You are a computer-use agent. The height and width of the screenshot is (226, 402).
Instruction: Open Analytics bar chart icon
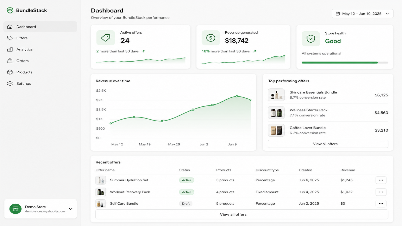point(10,49)
